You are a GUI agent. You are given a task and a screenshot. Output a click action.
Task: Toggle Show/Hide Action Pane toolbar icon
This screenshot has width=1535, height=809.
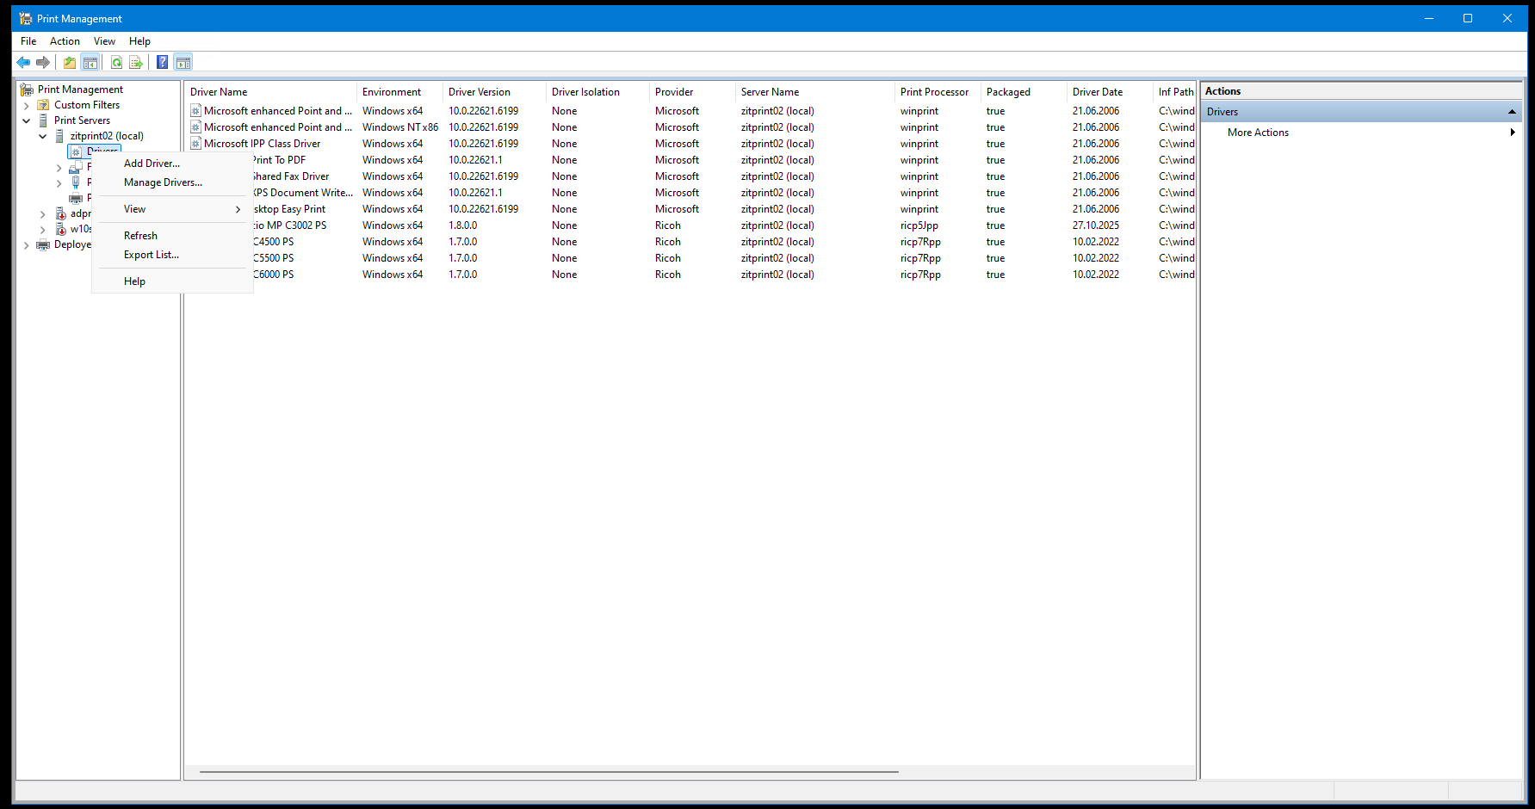pos(183,62)
